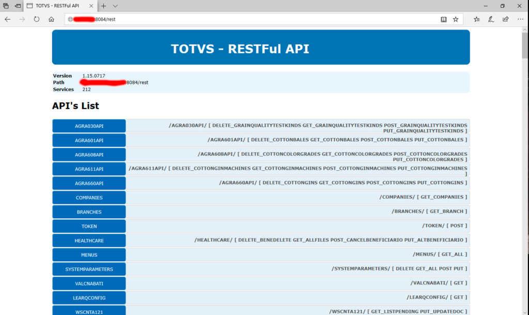Go forward to next page
The height and width of the screenshot is (315, 529).
click(22, 19)
